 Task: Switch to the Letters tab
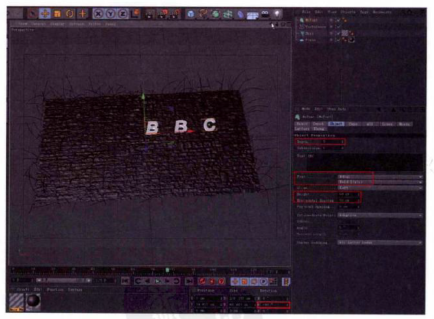coord(302,129)
